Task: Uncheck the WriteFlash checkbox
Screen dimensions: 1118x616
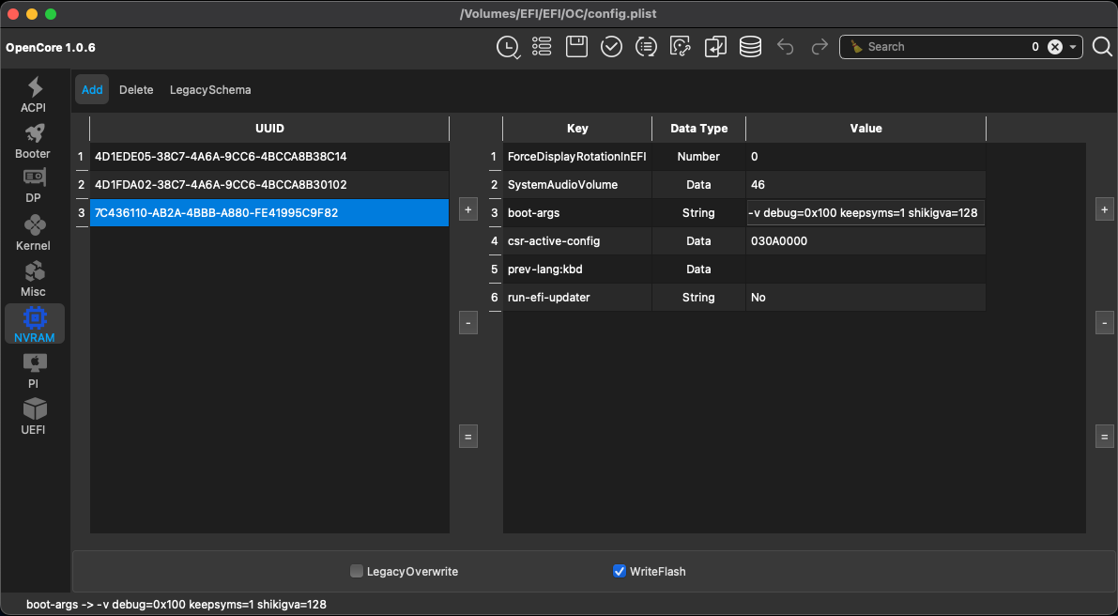Action: [620, 571]
